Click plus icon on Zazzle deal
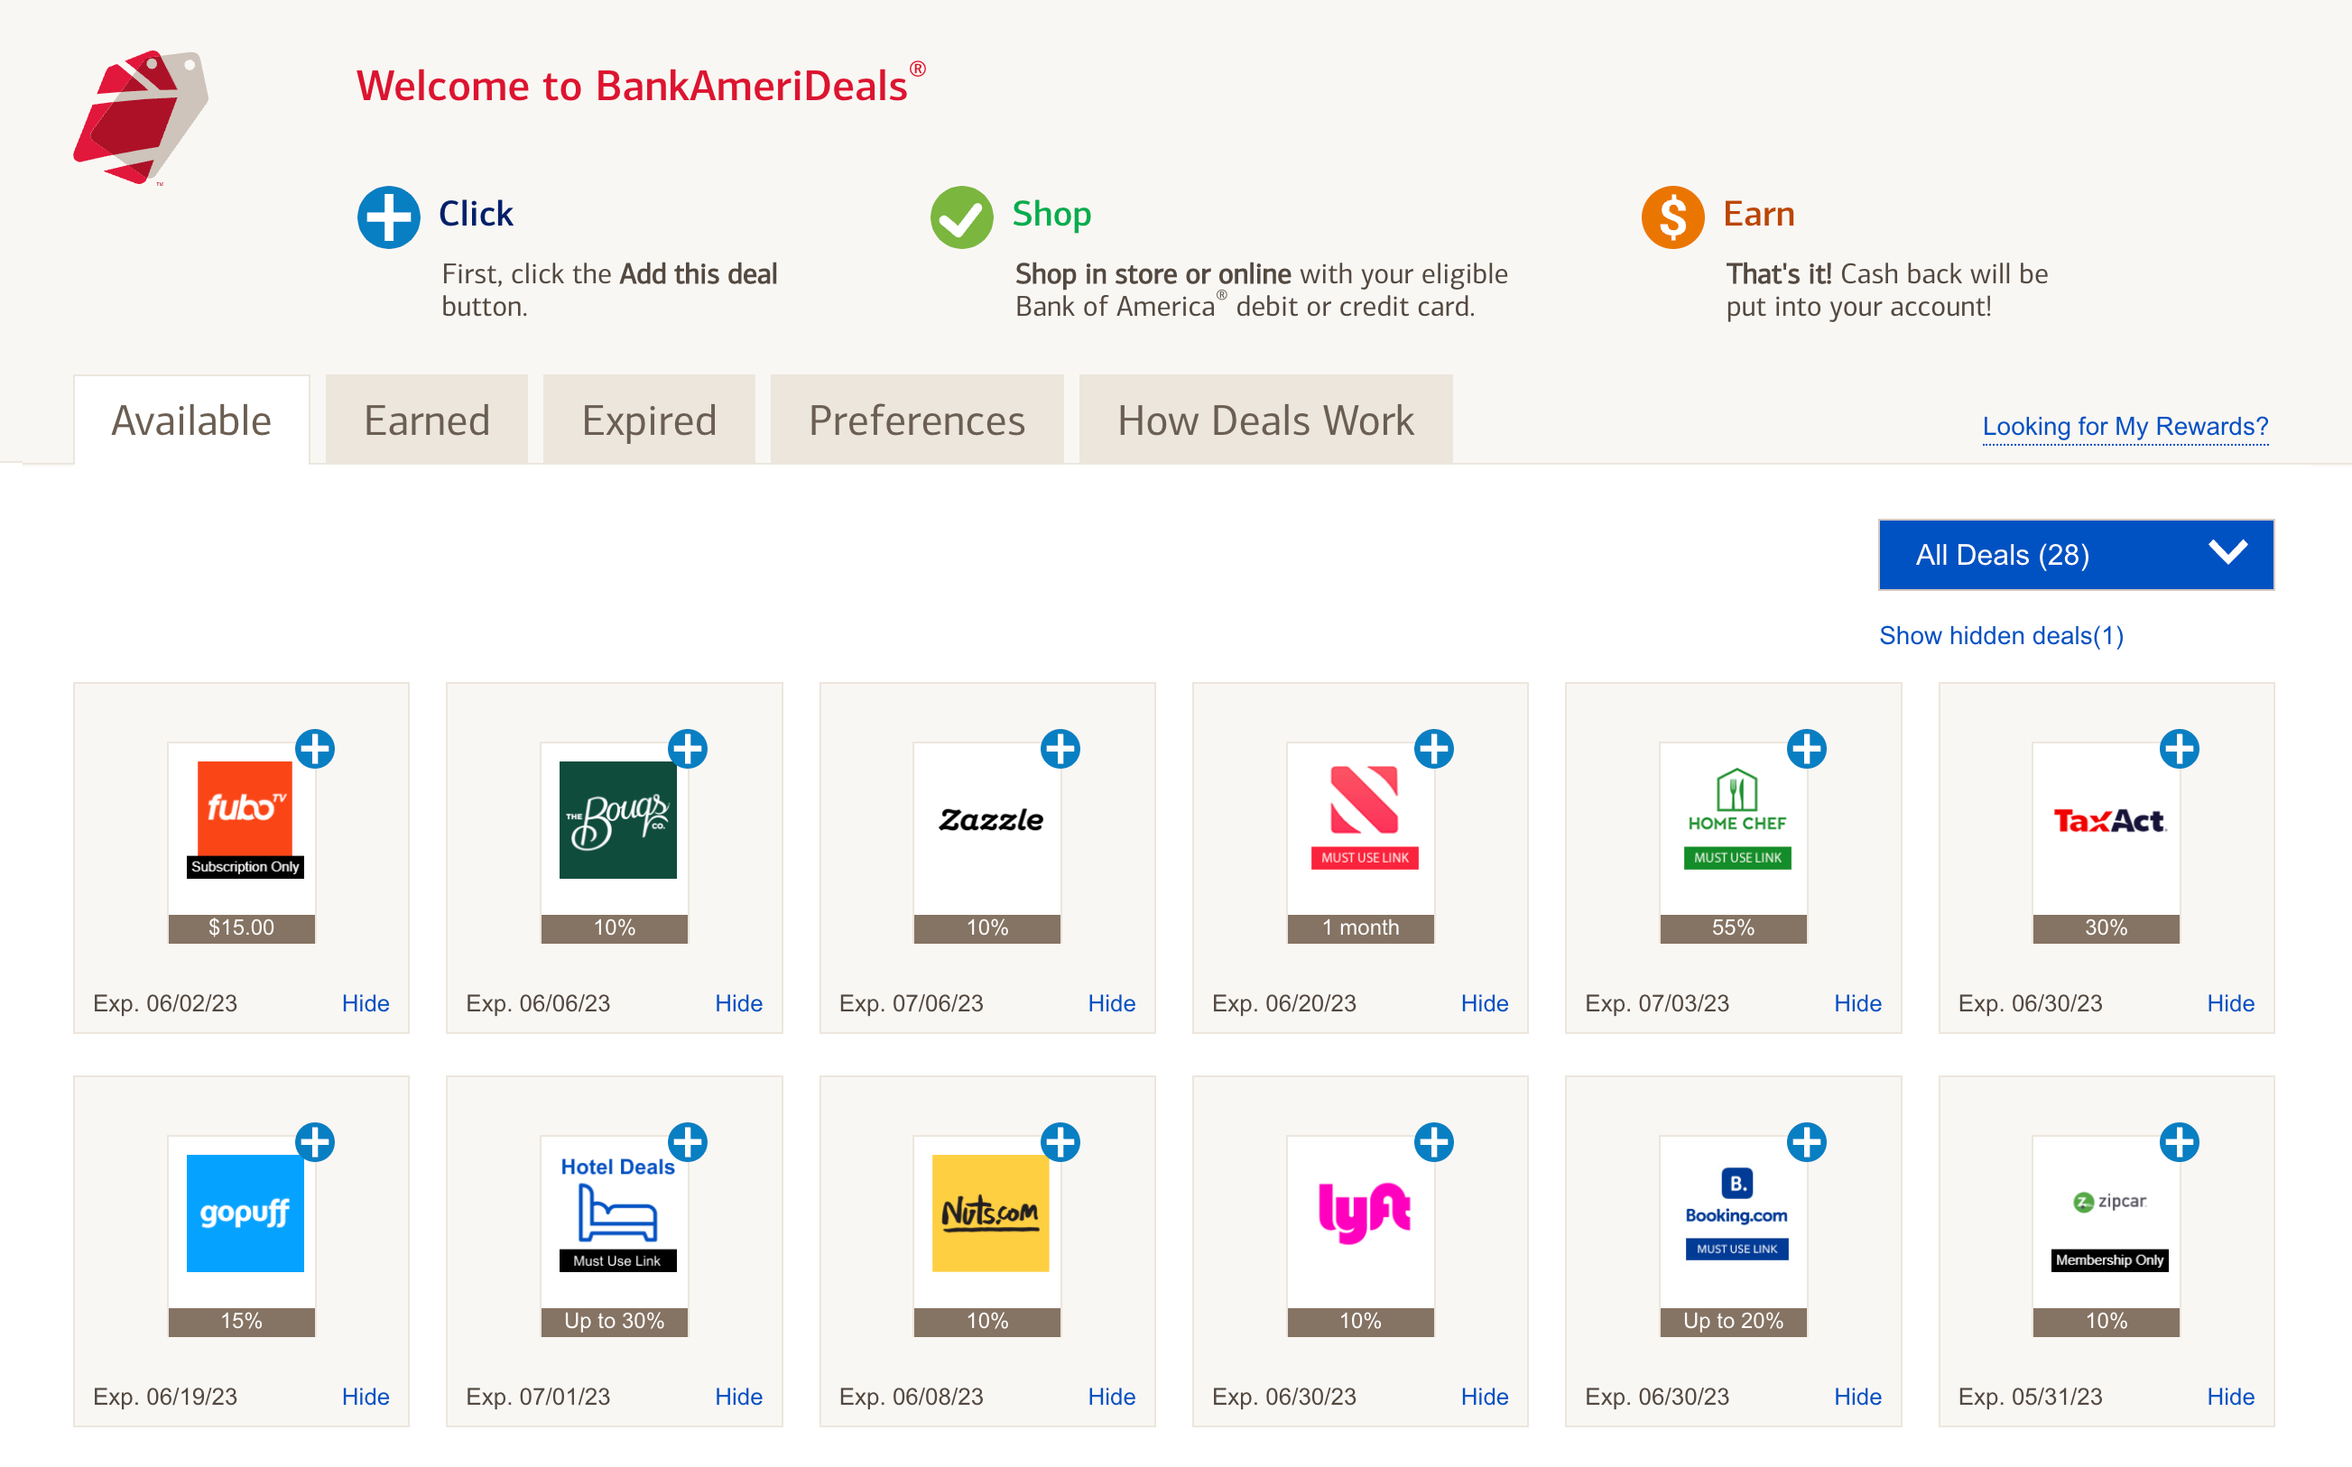This screenshot has width=2352, height=1467. tap(1060, 749)
